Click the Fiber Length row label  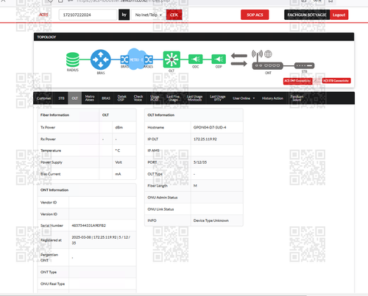pos(158,186)
